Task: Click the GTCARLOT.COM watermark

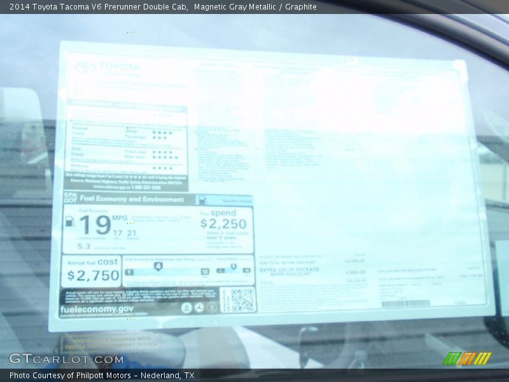Action: (66, 359)
